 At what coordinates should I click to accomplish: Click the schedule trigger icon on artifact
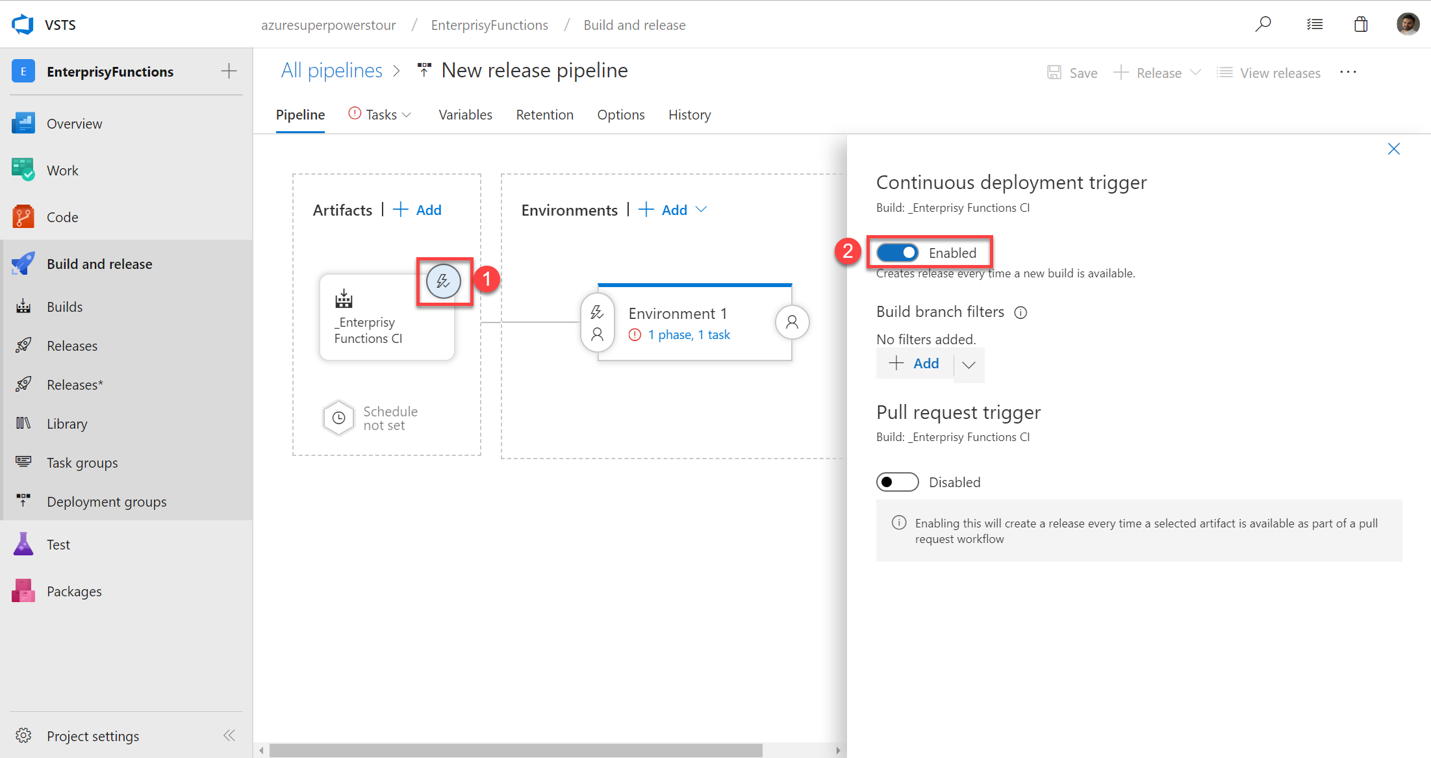[x=340, y=418]
